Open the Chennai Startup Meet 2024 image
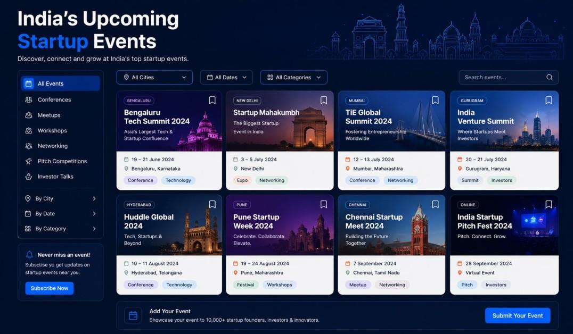This screenshot has height=334, width=573. pyautogui.click(x=391, y=225)
